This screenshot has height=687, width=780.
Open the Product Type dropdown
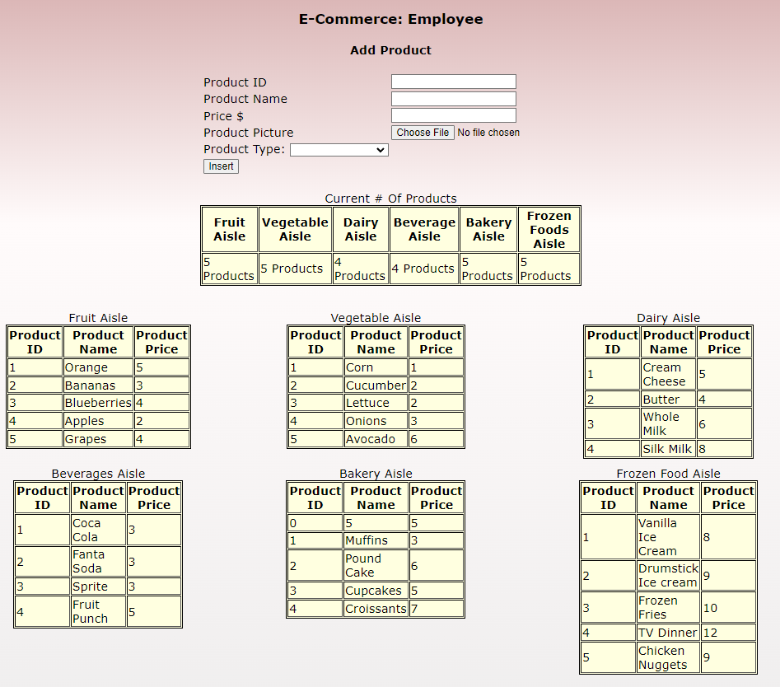tap(339, 150)
